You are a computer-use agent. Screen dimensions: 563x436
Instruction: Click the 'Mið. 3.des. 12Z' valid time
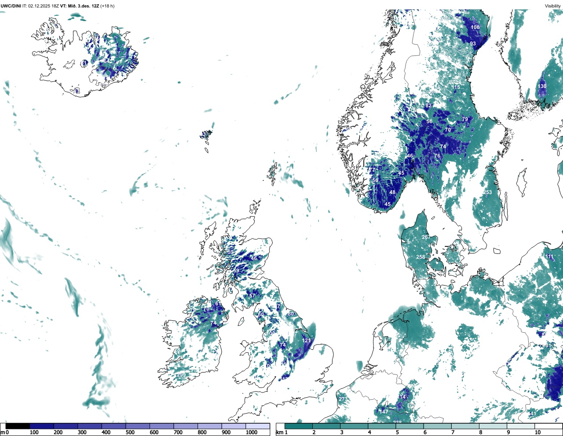83,6
